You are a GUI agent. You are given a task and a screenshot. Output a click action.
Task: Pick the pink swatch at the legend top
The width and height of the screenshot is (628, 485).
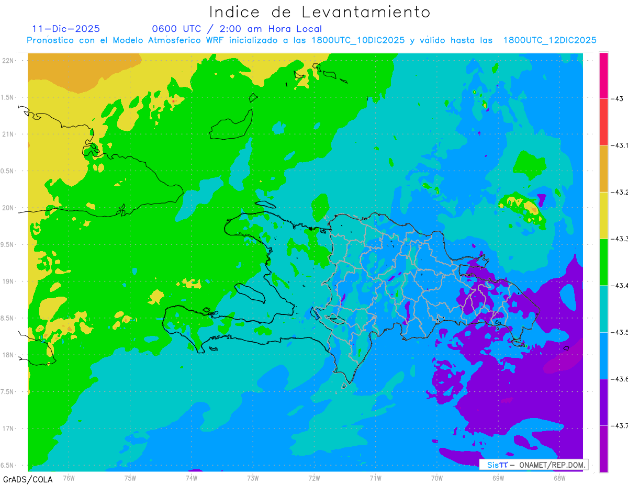[603, 75]
